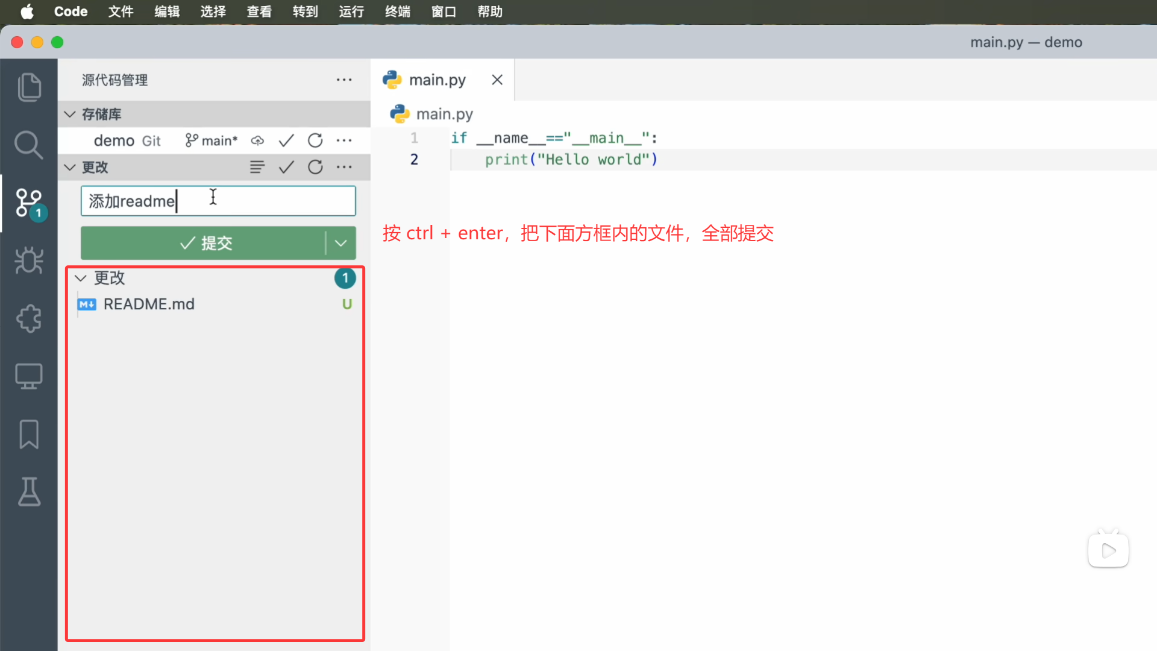Open the Search view in activity bar

pos(29,145)
